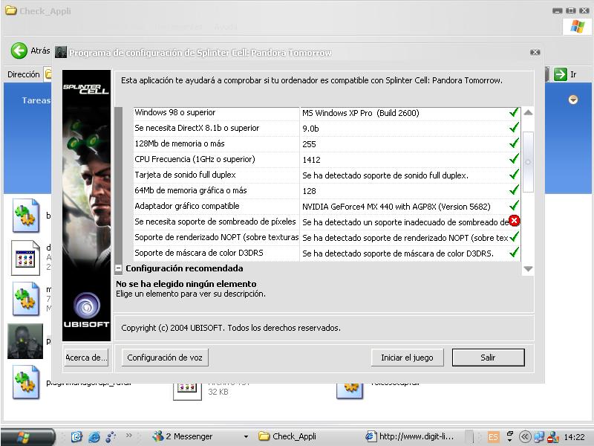Collapse the Tareas panel in Check_Appli window
The image size is (594, 446).
573,100
